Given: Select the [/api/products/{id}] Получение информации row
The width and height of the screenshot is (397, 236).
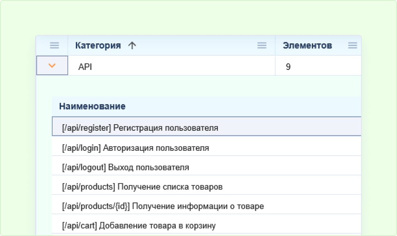Looking at the screenshot, I should click(163, 206).
